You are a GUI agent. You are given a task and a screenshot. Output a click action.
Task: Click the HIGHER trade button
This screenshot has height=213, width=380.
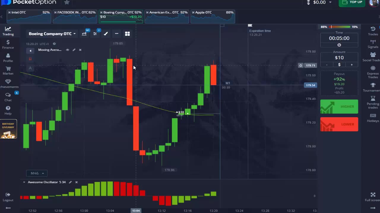point(339,106)
